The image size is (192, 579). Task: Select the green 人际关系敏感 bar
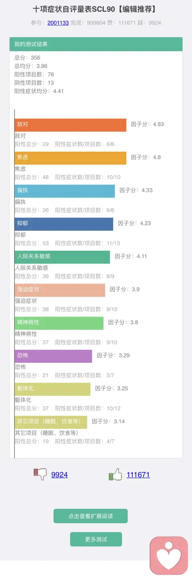(62, 257)
